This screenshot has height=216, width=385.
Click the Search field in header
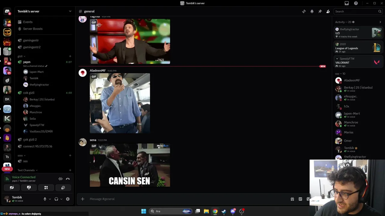click(358, 11)
